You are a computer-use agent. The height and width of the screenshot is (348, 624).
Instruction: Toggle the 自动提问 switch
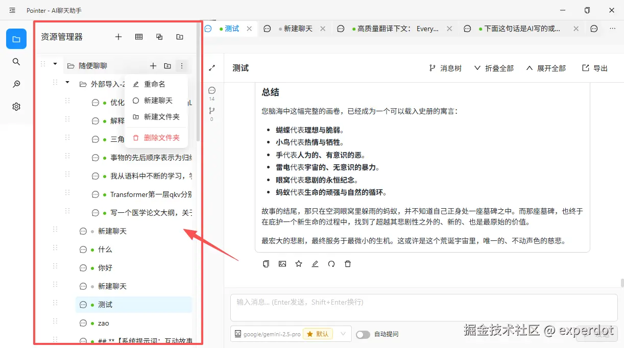pyautogui.click(x=363, y=335)
